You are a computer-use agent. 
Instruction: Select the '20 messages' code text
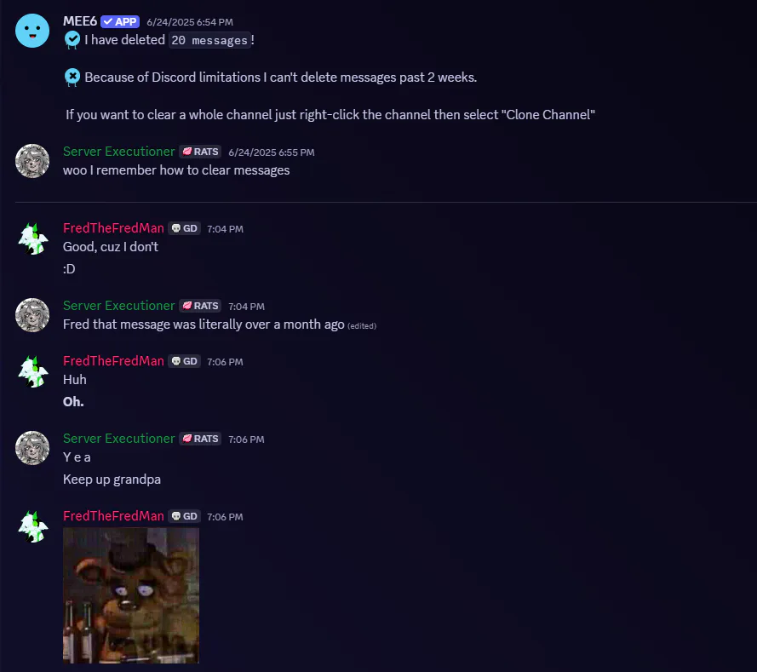pos(209,40)
